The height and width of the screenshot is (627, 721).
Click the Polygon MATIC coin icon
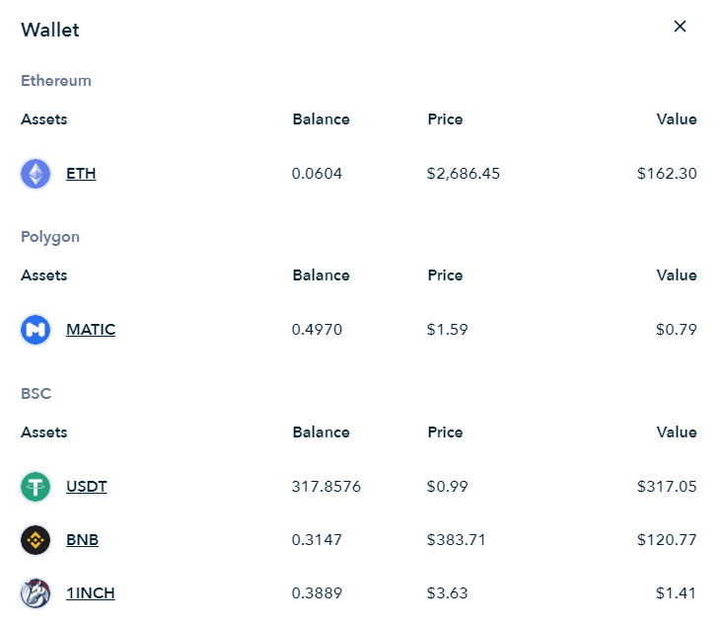36,330
